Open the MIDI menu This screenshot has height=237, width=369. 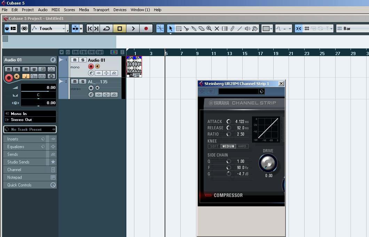click(x=56, y=10)
